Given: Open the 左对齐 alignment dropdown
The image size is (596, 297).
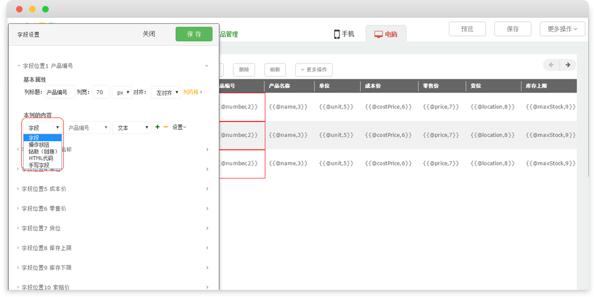Looking at the screenshot, I should pos(166,92).
